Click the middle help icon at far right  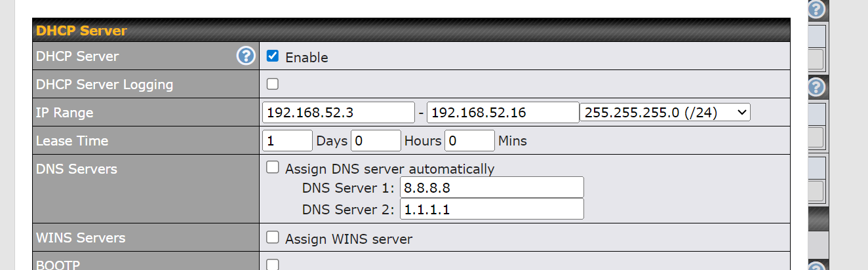816,87
